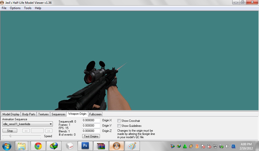The height and width of the screenshot is (151, 259).
Task: Click the taskbar clock showing 4:00 PM
Action: [x=246, y=146]
